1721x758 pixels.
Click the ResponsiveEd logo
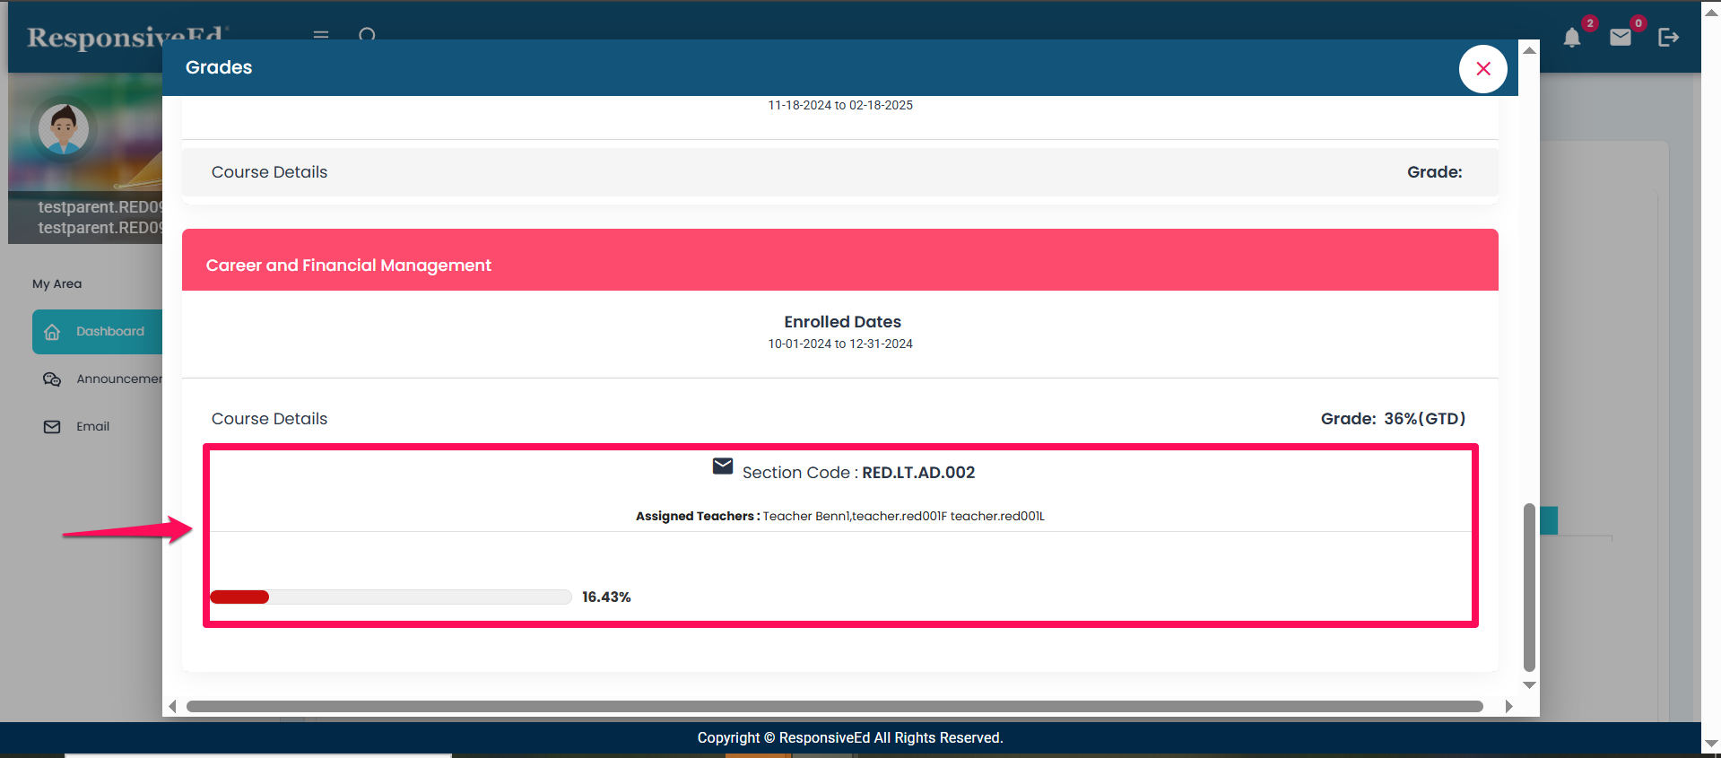point(126,38)
